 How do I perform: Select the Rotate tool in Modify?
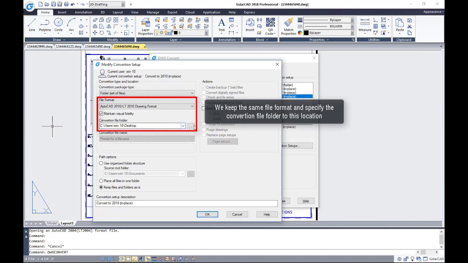(102, 33)
